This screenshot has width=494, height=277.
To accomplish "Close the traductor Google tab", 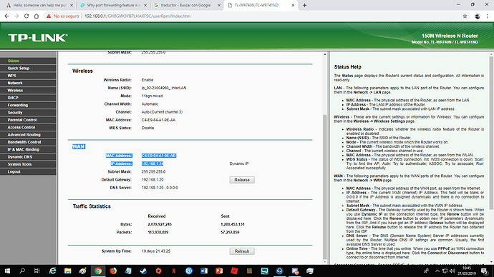I will [x=219, y=5].
